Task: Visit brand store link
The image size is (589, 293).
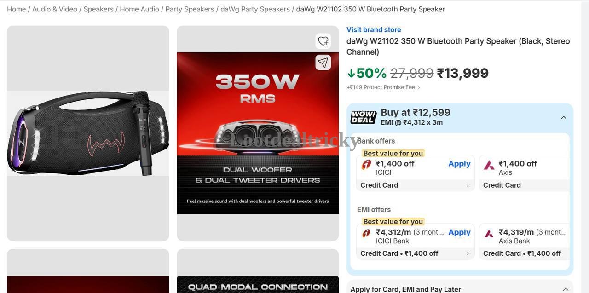Action: pyautogui.click(x=374, y=29)
